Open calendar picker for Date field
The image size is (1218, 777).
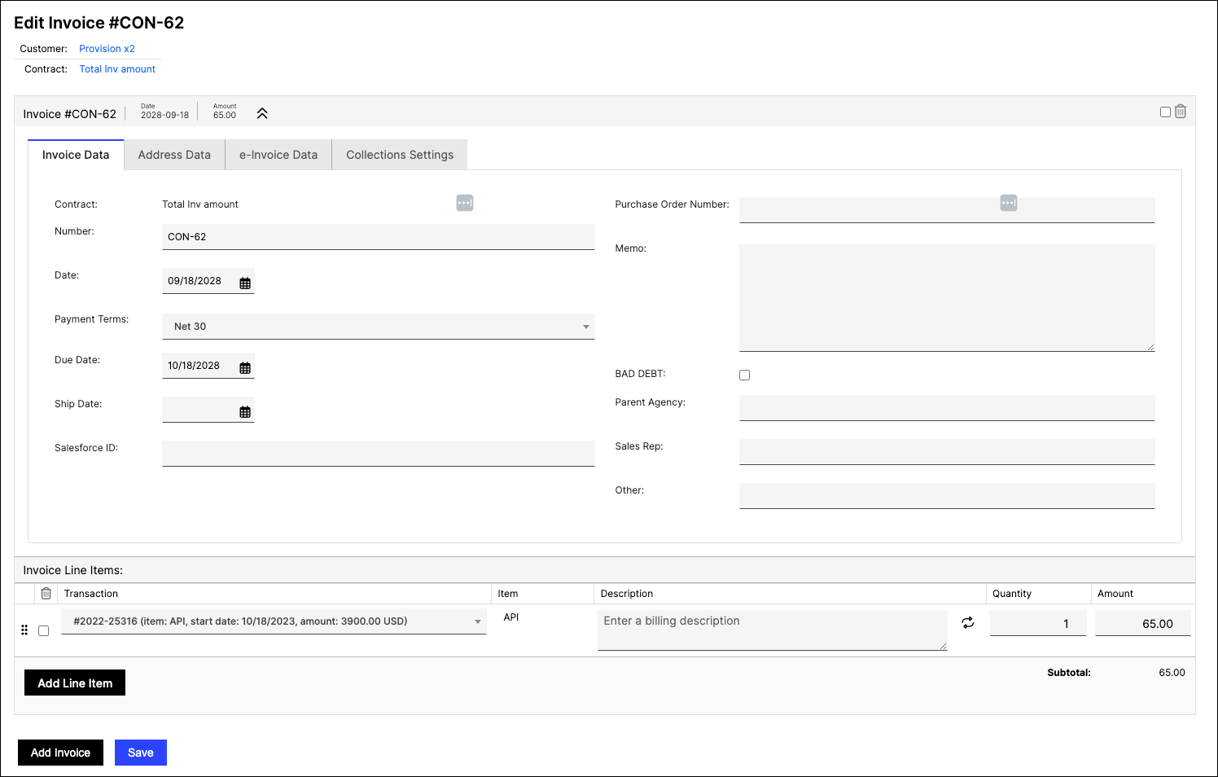pos(245,283)
